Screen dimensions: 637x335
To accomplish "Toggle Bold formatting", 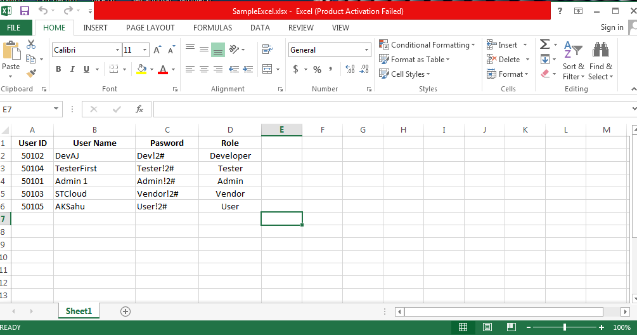I will [58, 69].
